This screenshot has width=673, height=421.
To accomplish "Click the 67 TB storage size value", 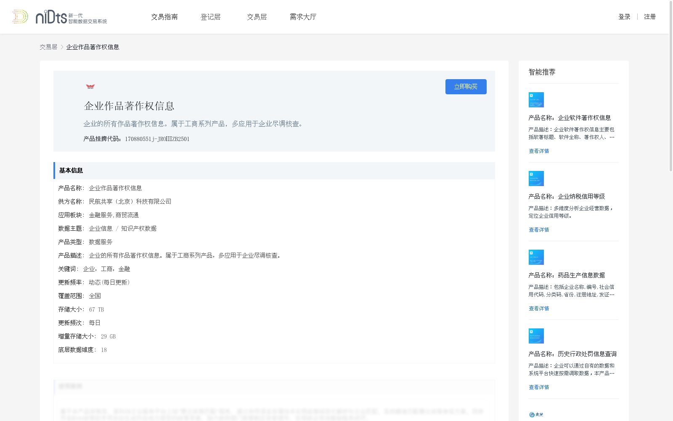I will [x=96, y=309].
